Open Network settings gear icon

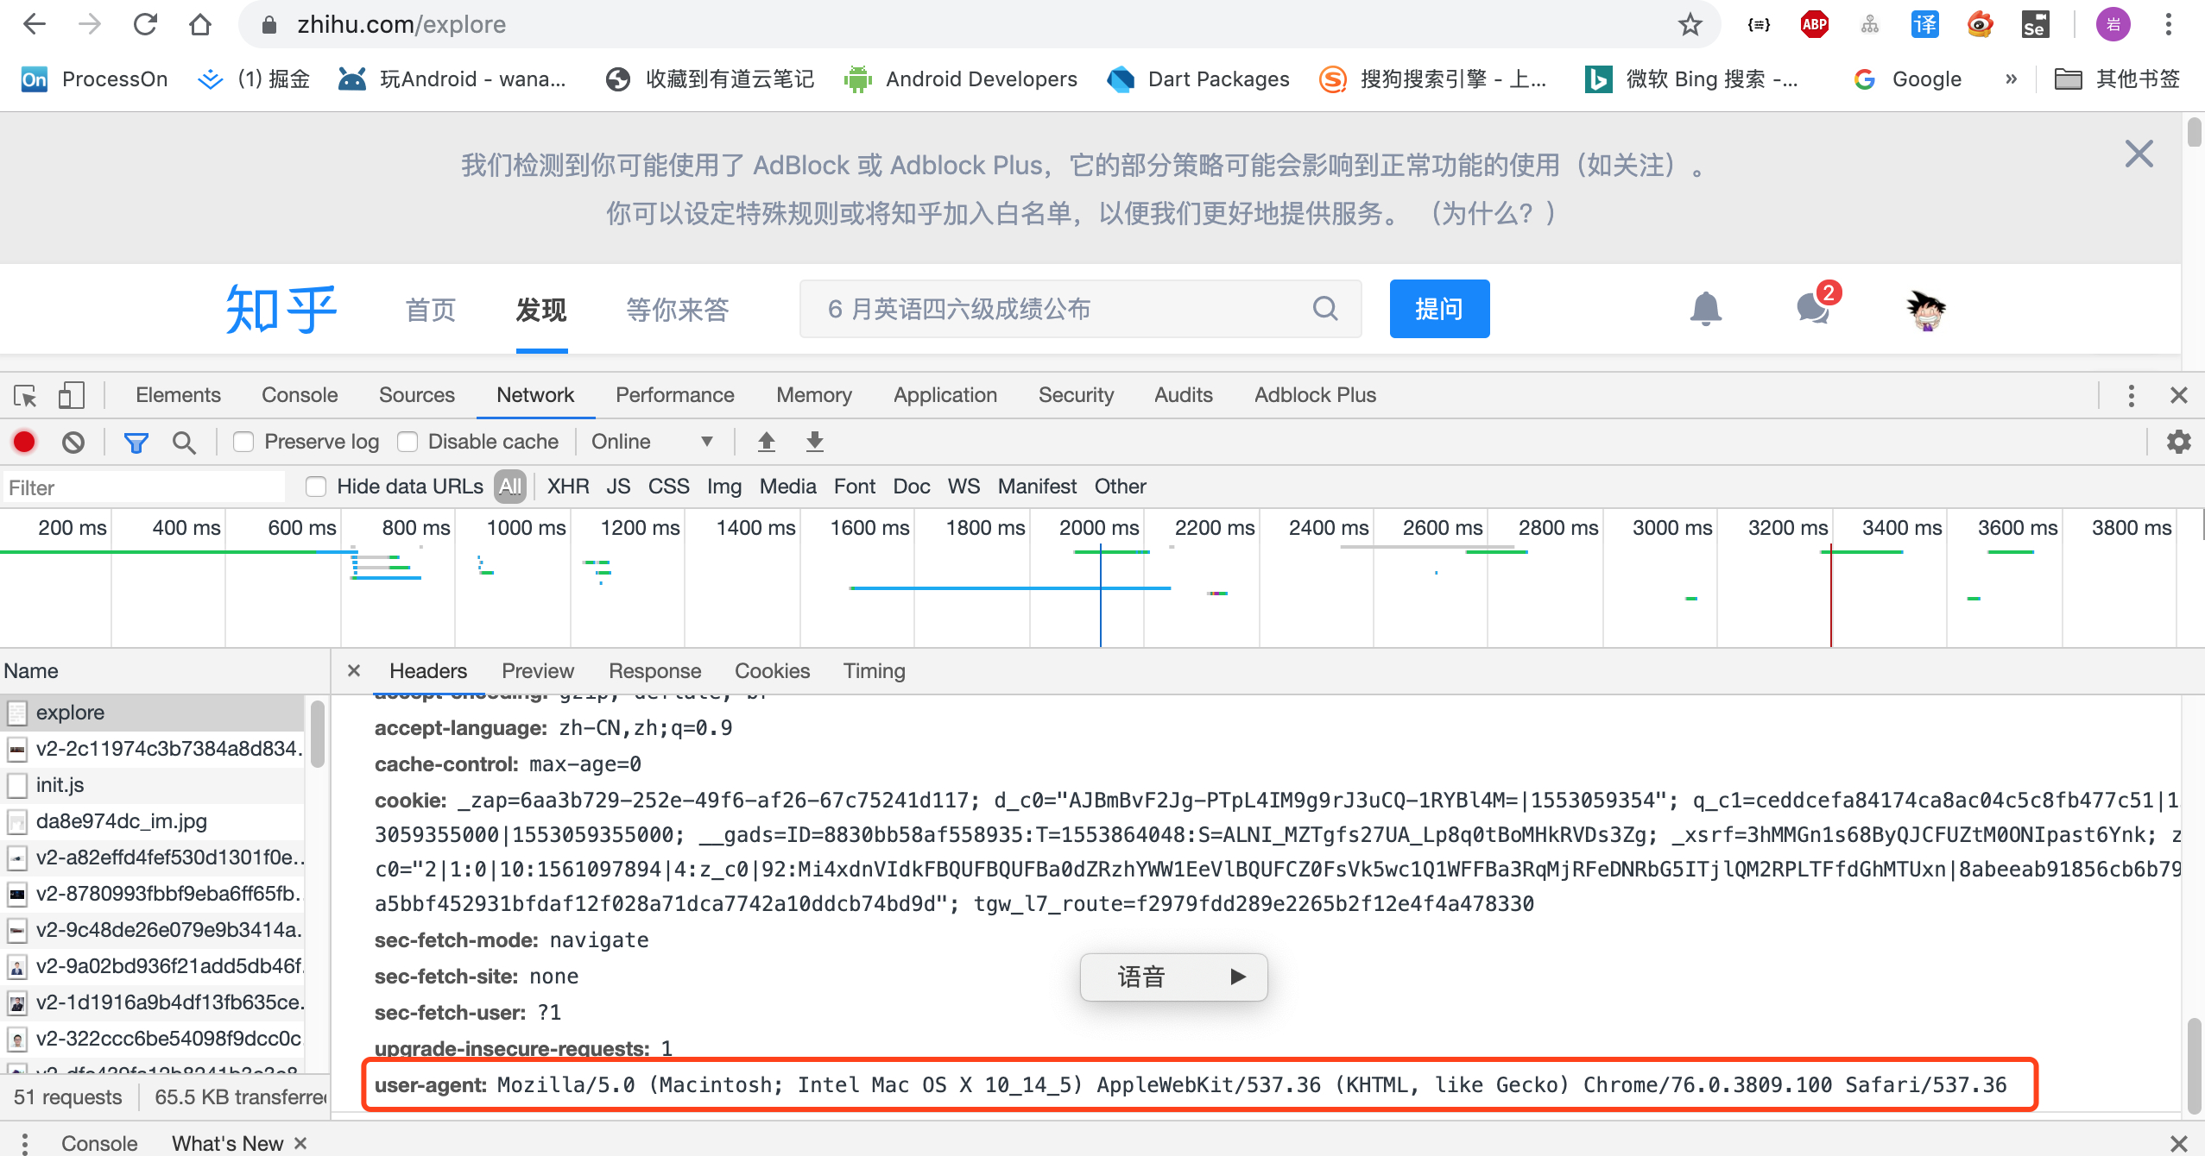coord(2178,442)
